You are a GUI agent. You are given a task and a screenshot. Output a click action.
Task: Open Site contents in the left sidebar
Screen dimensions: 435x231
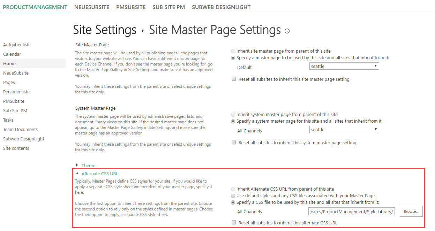(16, 148)
